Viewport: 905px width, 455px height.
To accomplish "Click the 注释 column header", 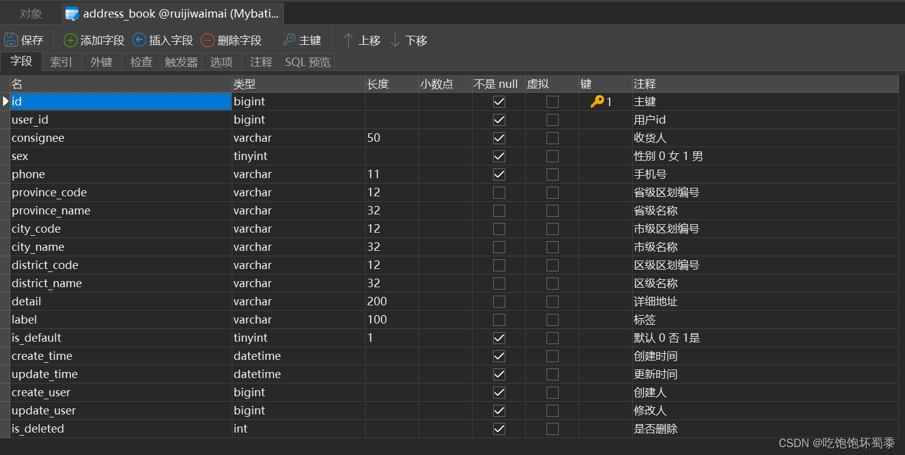I will pyautogui.click(x=765, y=84).
